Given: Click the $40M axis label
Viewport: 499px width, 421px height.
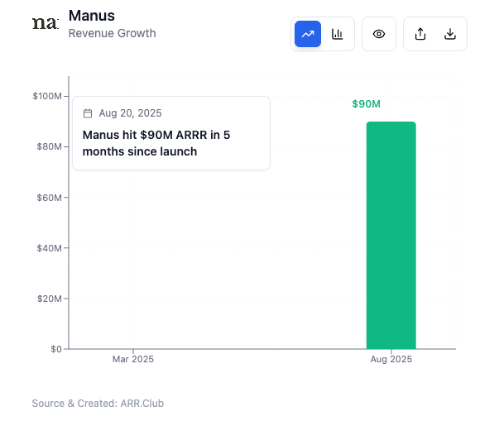Looking at the screenshot, I should coord(50,248).
